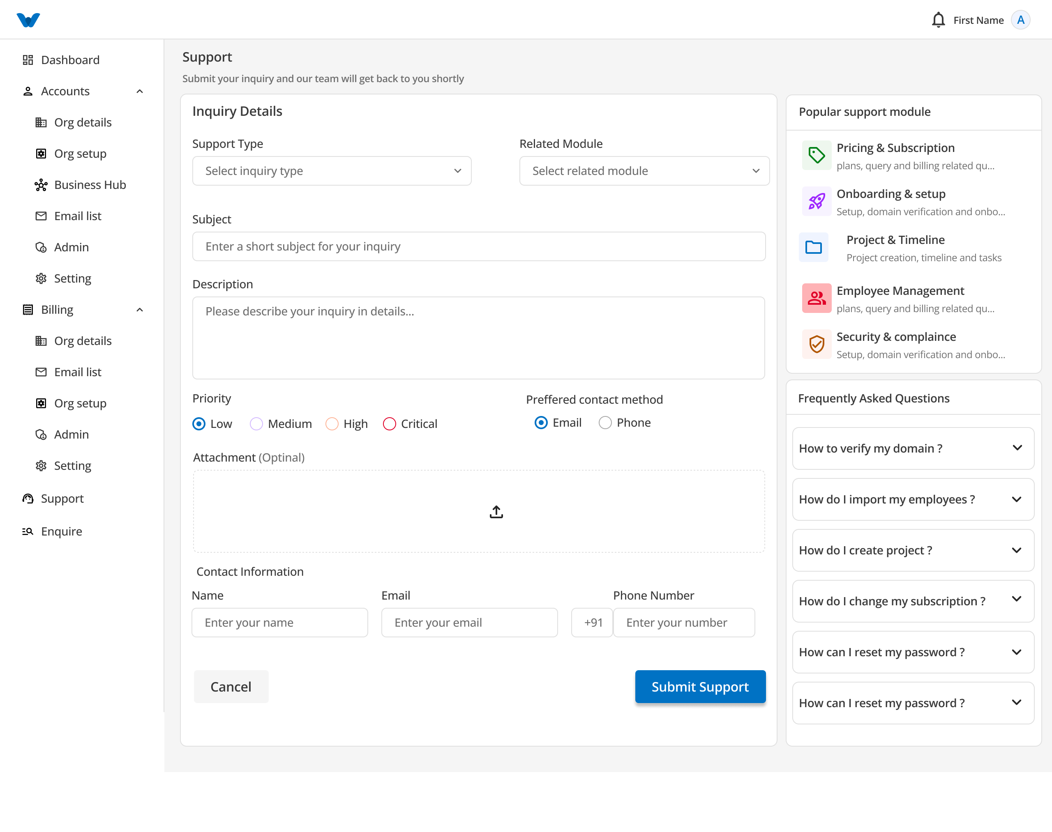Click the notification bell icon
The height and width of the screenshot is (832, 1052).
938,20
